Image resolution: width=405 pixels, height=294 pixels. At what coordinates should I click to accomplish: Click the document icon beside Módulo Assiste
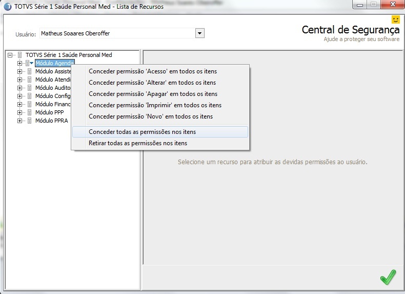(x=29, y=71)
